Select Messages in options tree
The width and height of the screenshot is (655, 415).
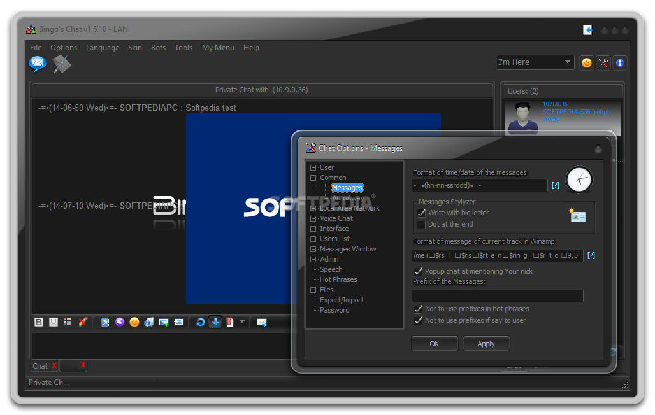click(347, 188)
